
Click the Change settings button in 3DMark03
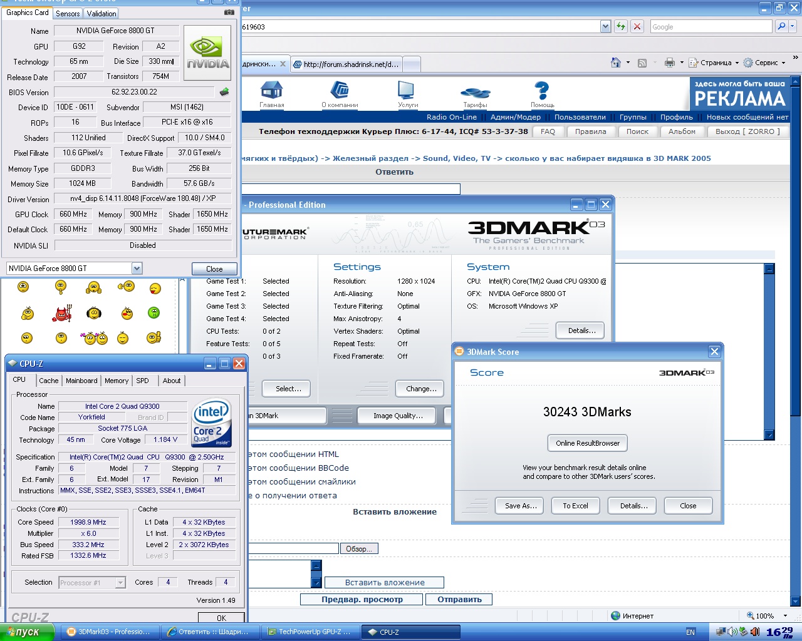pos(421,389)
